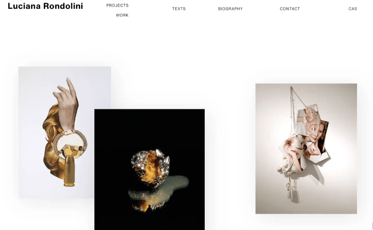Screen dimensions: 373x230
Task: Click the raised hand in the collage
Action: pos(67,103)
